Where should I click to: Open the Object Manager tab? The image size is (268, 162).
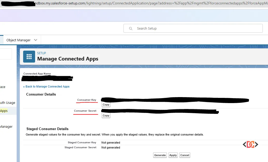click(18, 40)
